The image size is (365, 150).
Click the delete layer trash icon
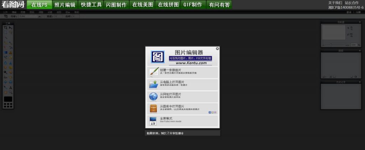355,77
